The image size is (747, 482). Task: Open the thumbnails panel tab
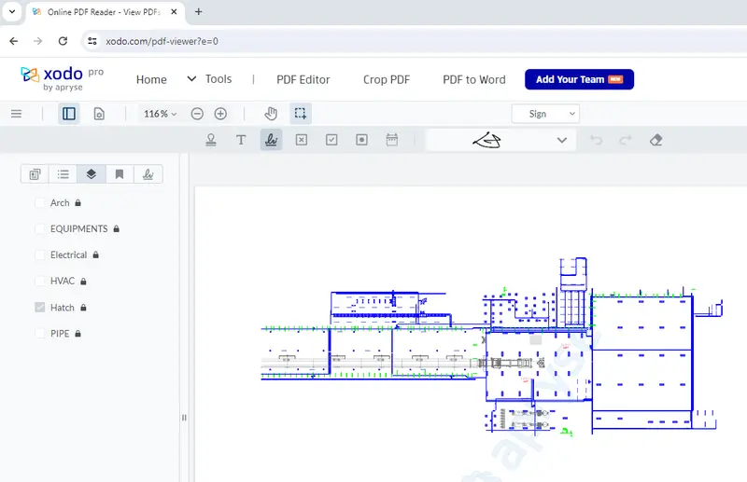pyautogui.click(x=35, y=174)
